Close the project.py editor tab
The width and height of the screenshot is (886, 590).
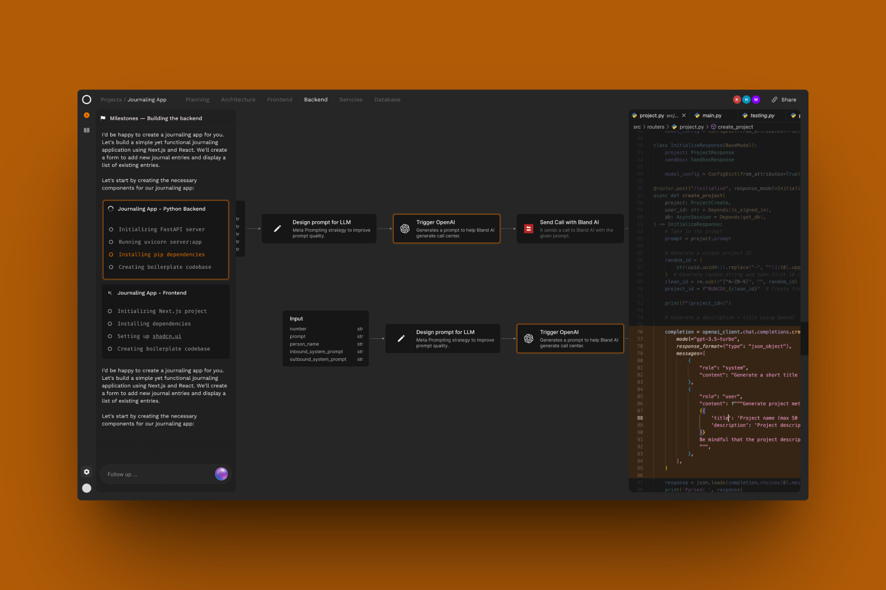[x=684, y=116]
